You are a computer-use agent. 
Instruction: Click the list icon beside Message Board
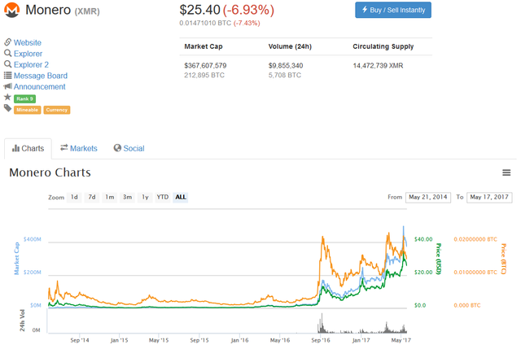pos(7,76)
